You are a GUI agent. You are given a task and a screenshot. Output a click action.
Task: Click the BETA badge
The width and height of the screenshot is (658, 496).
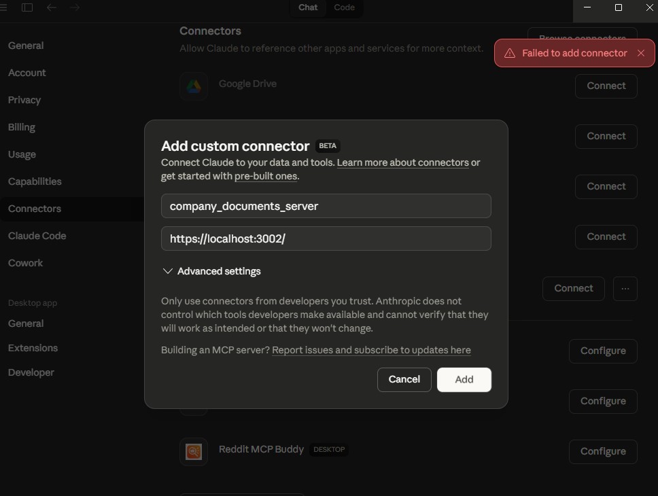pos(328,146)
